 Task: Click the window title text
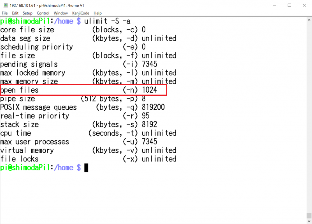tap(47, 5)
